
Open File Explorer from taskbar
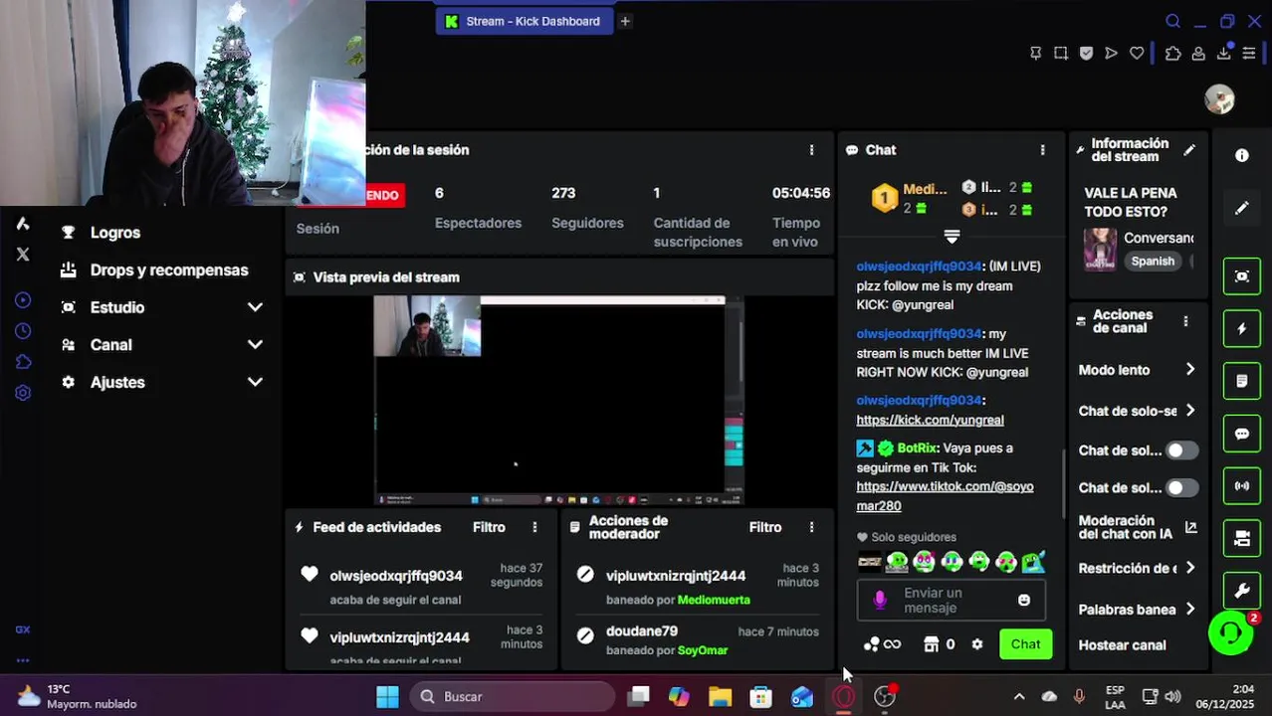720,697
